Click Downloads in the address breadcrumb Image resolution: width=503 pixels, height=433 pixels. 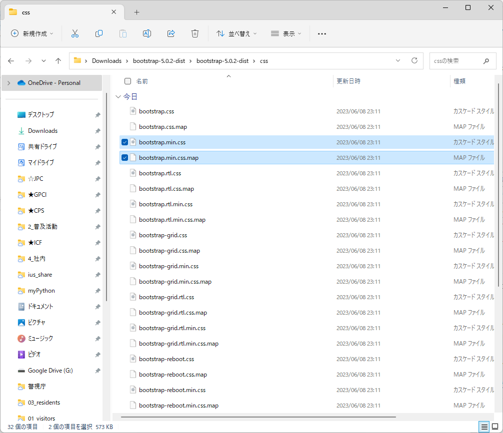(106, 61)
